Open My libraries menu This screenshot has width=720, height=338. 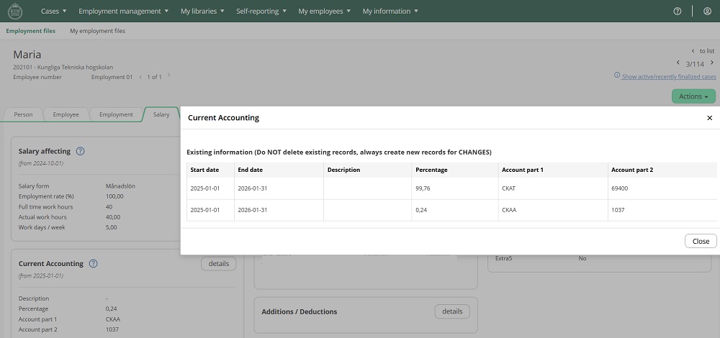tap(202, 12)
